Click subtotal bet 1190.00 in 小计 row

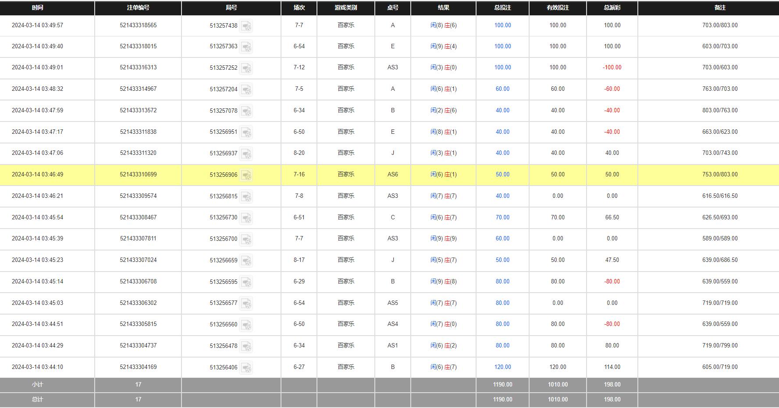(x=502, y=384)
